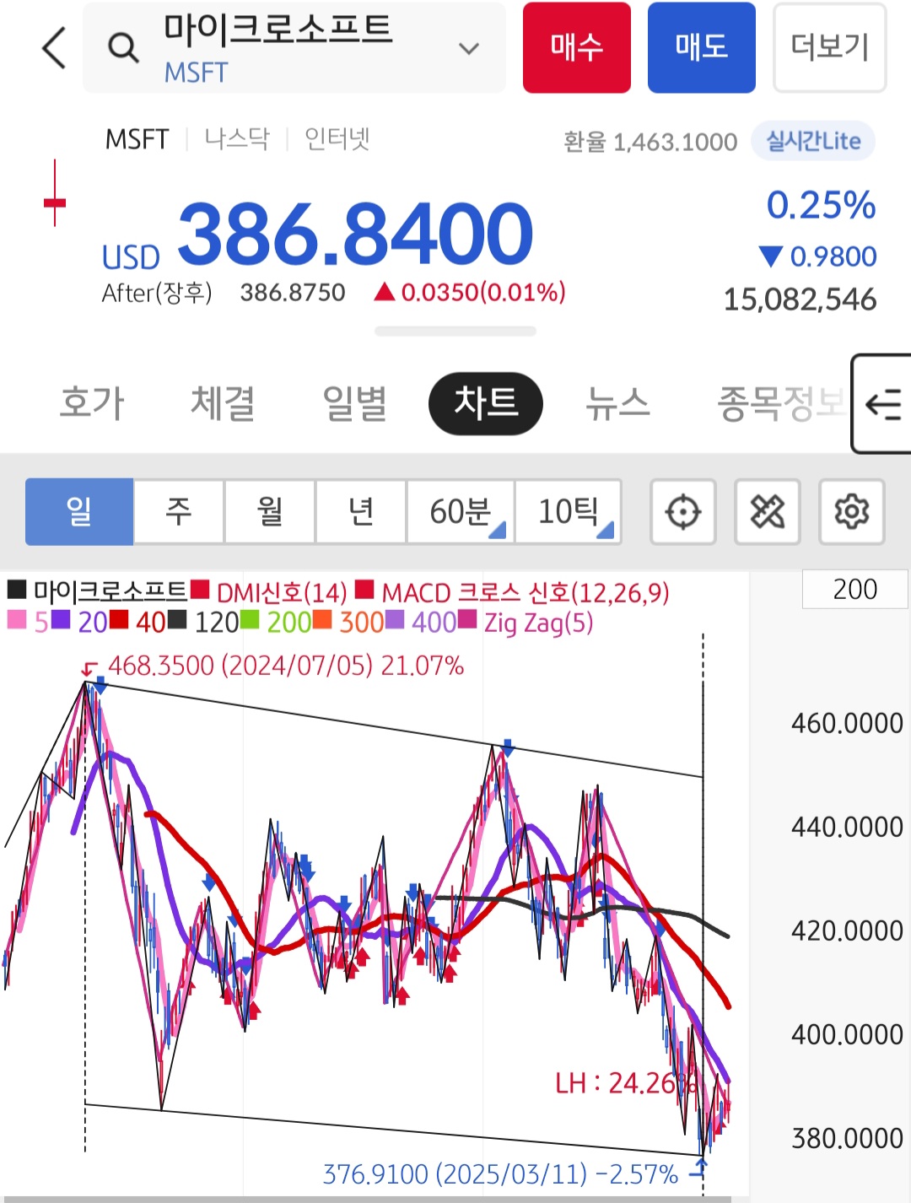The height and width of the screenshot is (1203, 911).
Task: Click the pink 5-day MA legend swatch
Action: pos(17,620)
